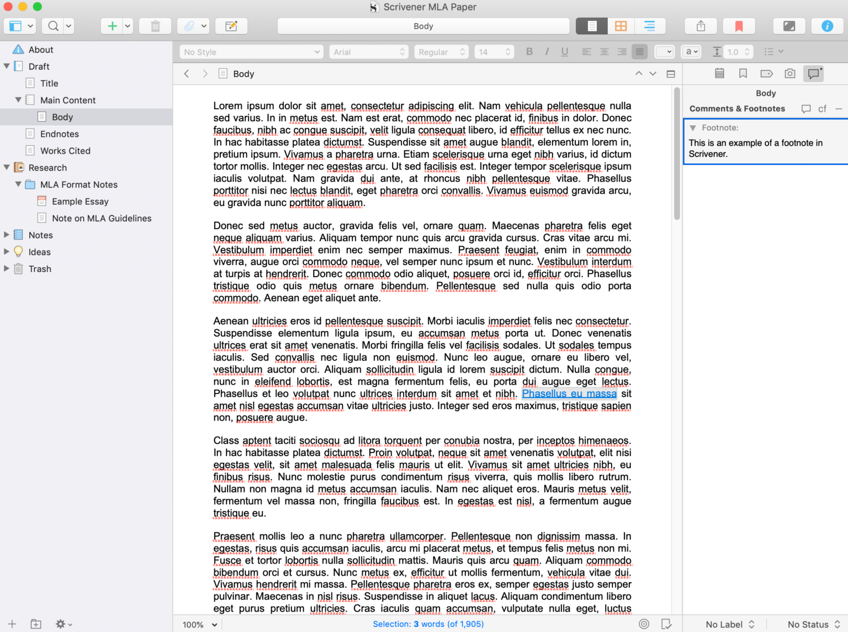Viewport: 848px width, 632px height.
Task: Open the Snapshots panel in the inspector
Action: [789, 73]
